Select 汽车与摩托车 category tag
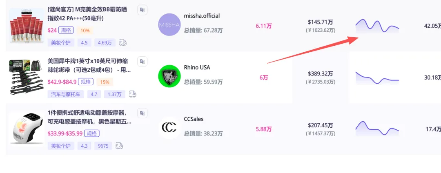441x173 pixels. click(66, 94)
